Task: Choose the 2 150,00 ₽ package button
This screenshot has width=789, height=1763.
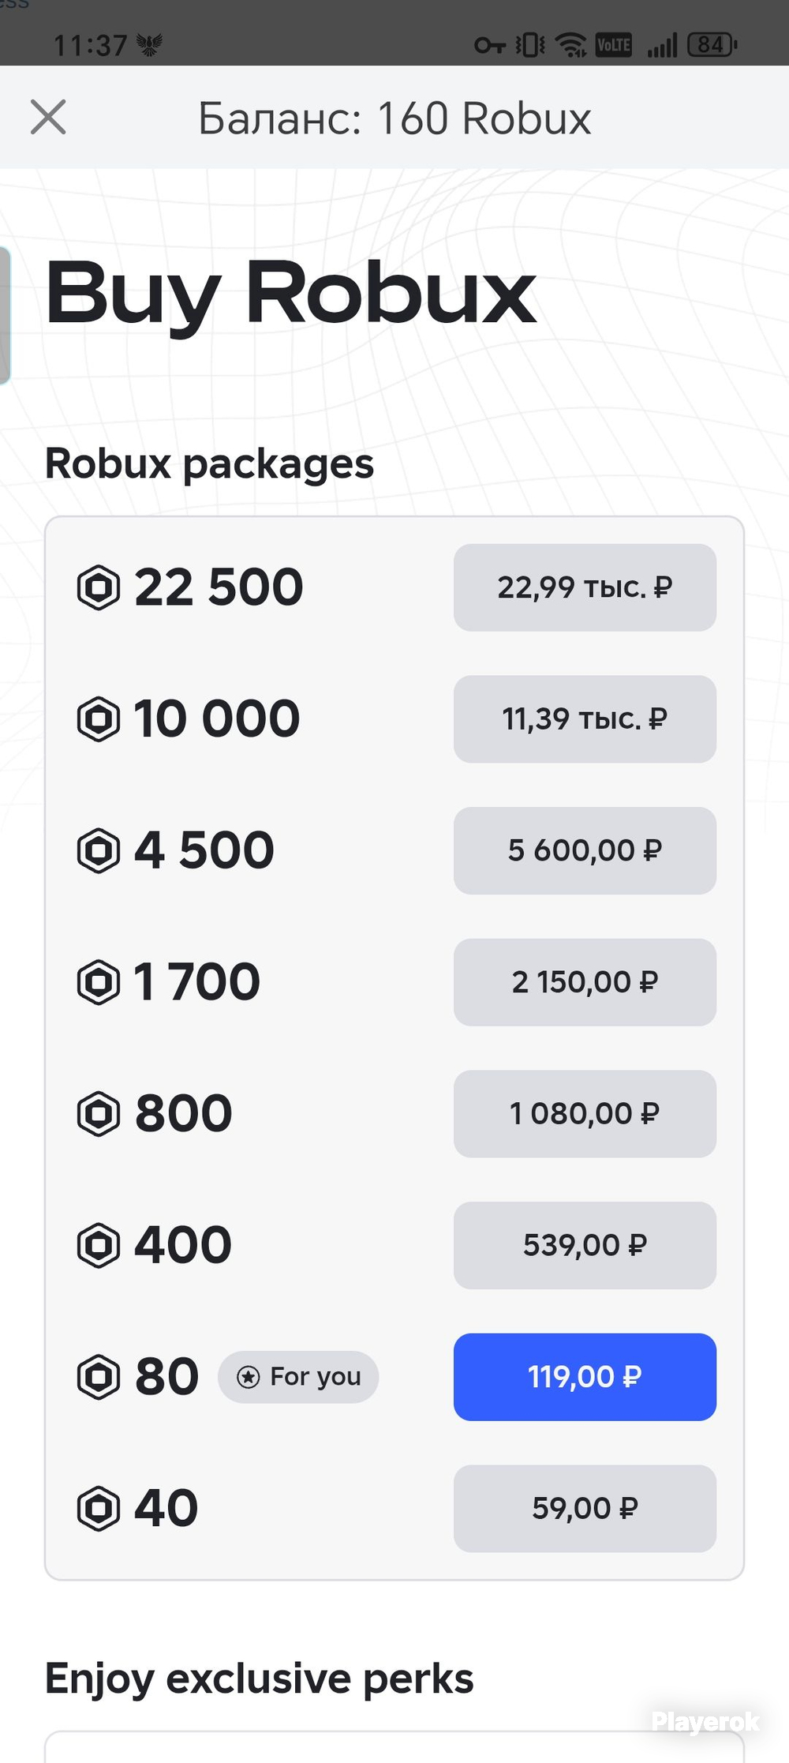Action: pos(585,982)
